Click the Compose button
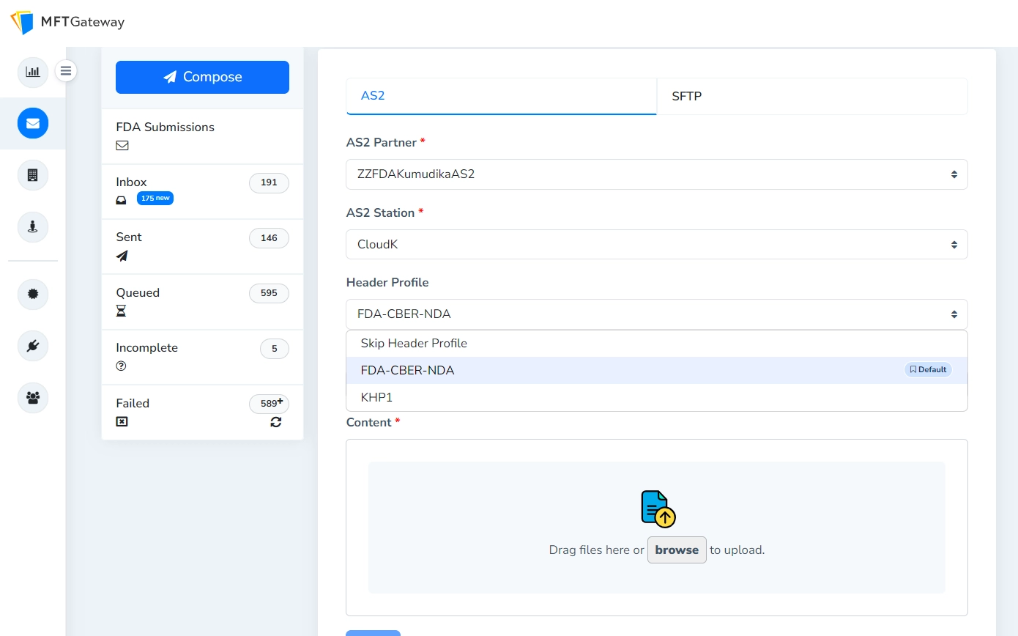 coord(202,77)
